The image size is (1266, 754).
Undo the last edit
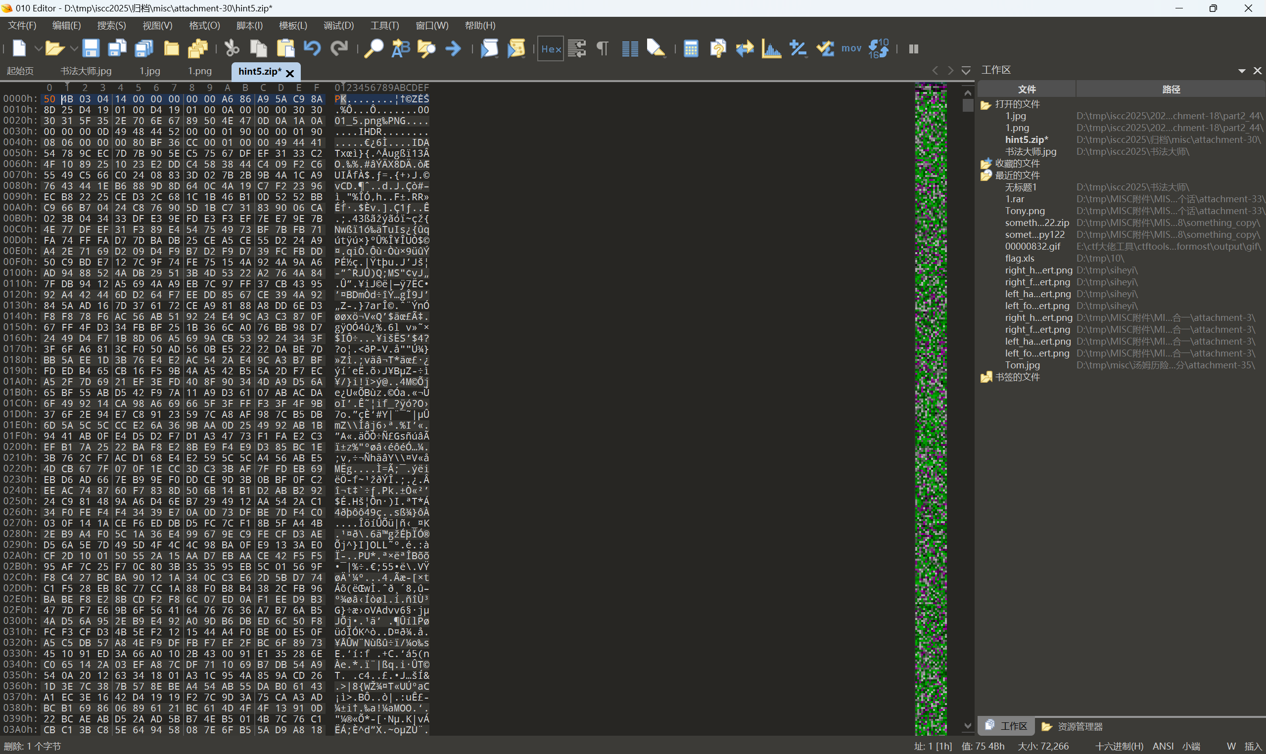pos(312,49)
